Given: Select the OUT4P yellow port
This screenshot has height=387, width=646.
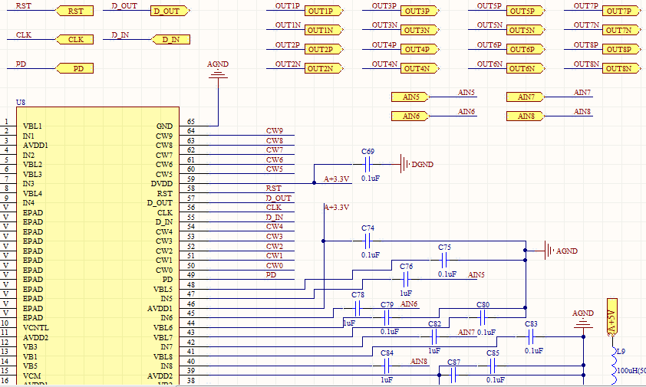Looking at the screenshot, I should pos(420,49).
